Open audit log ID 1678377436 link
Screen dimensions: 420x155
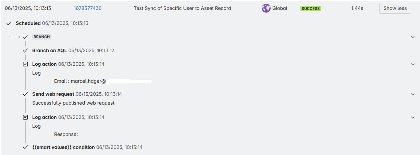coord(88,8)
